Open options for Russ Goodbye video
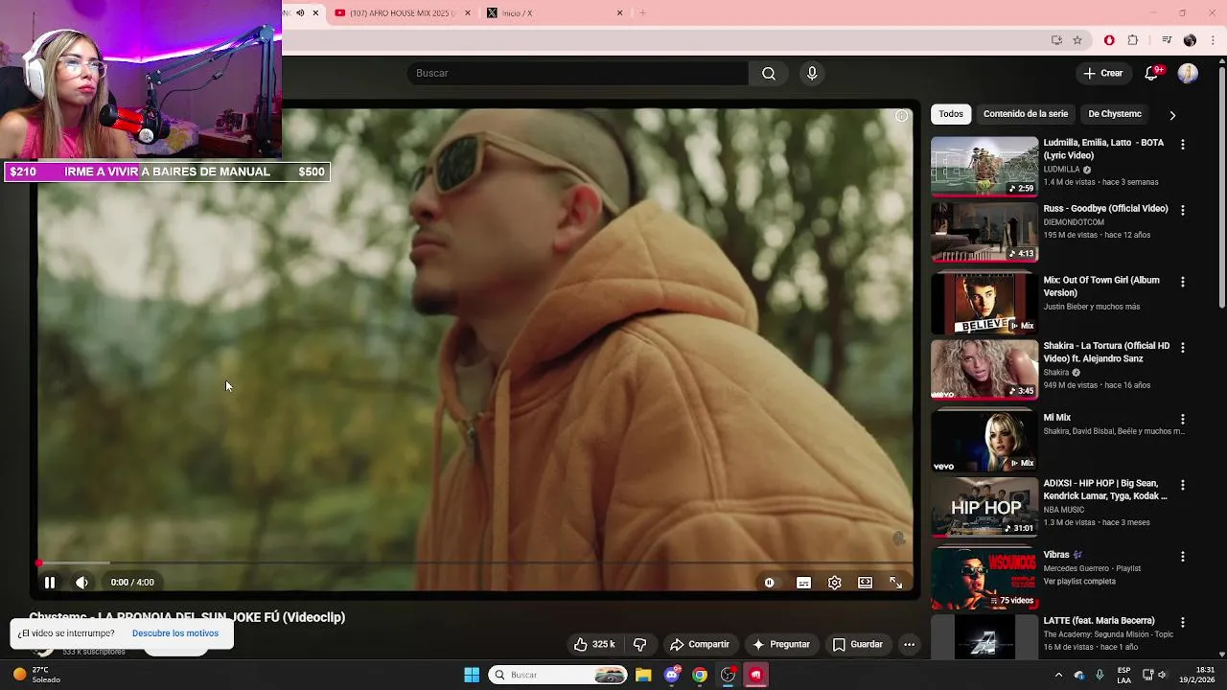The height and width of the screenshot is (690, 1227). 1183,210
